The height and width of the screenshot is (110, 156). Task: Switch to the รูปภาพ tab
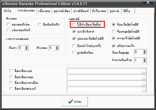115,11
